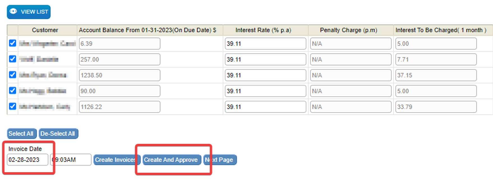
Task: Click the De-Select All button
Action: [58, 133]
